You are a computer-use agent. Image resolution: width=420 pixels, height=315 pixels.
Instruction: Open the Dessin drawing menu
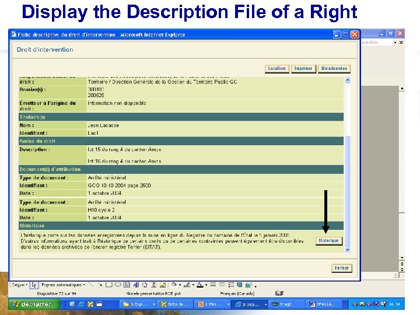pyautogui.click(x=20, y=285)
